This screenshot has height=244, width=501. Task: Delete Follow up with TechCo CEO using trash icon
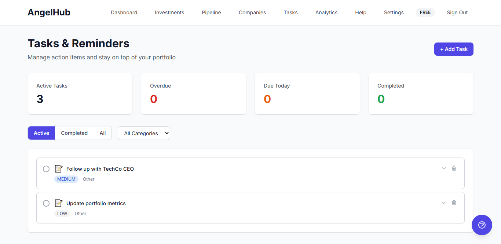click(x=454, y=168)
